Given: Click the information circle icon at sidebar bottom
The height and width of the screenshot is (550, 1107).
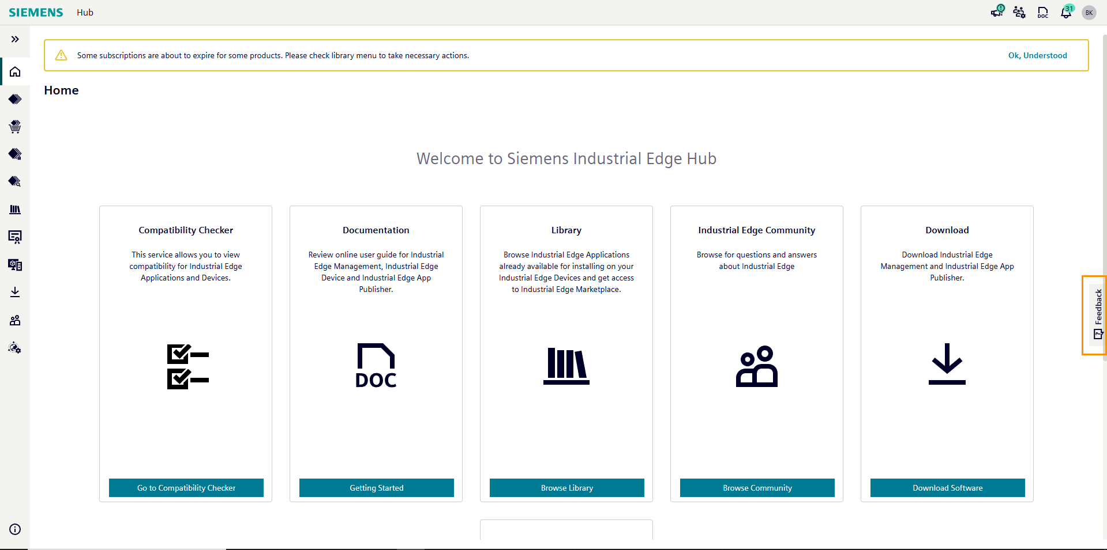Looking at the screenshot, I should click(x=15, y=529).
